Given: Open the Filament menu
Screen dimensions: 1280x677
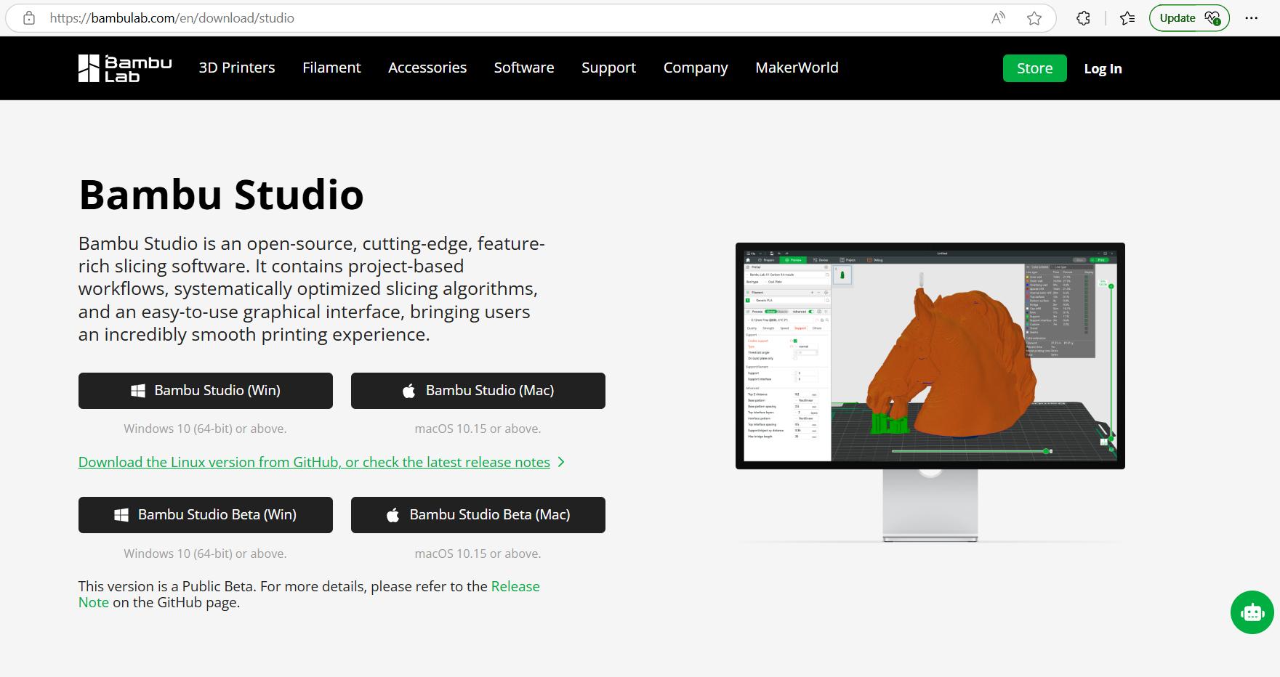Looking at the screenshot, I should click(331, 68).
